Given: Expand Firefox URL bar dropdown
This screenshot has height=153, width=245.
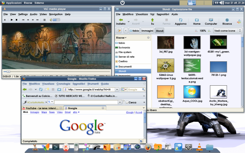Looking at the screenshot, I should coord(117,89).
